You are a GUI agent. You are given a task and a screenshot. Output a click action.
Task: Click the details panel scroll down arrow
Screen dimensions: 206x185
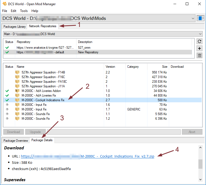[200, 180]
